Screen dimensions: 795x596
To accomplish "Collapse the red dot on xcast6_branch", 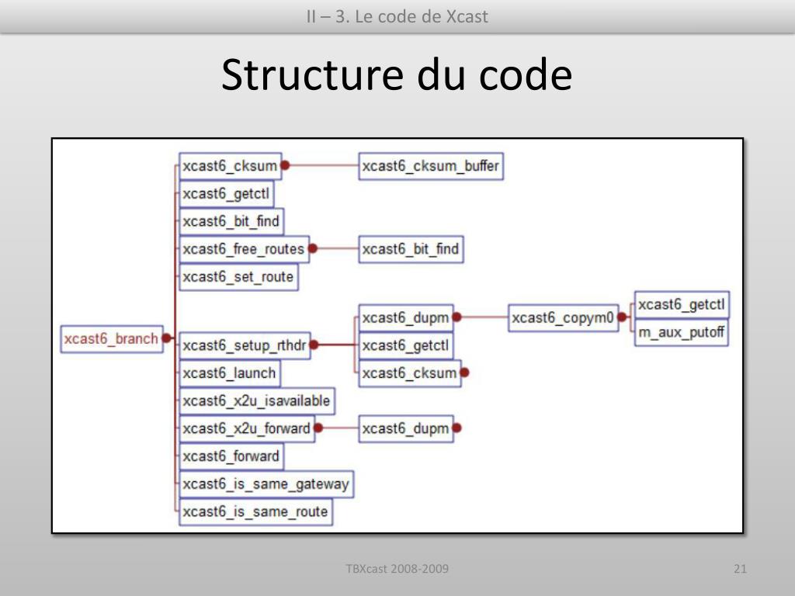I will point(166,338).
